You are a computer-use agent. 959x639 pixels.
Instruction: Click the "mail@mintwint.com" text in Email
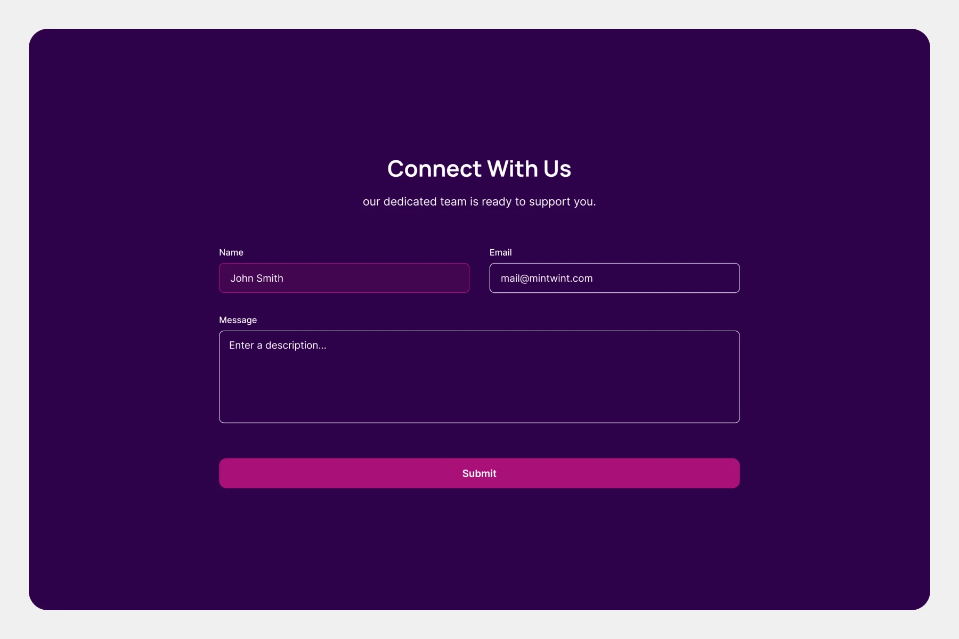547,278
